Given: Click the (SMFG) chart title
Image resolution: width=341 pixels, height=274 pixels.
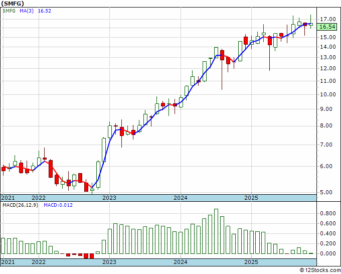Looking at the screenshot, I should coord(13,4).
